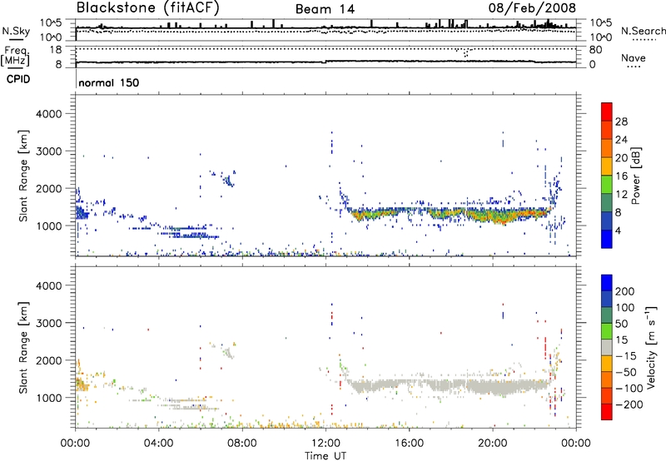
Task: Click the Slant Range label of velocity panel
Action: 23,347
